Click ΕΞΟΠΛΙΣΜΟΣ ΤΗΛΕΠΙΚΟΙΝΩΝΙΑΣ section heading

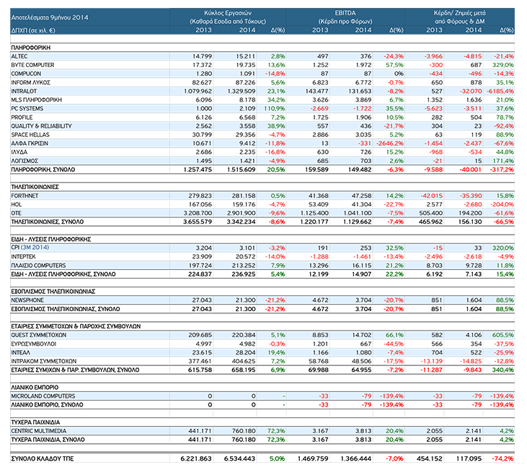[x=53, y=292]
